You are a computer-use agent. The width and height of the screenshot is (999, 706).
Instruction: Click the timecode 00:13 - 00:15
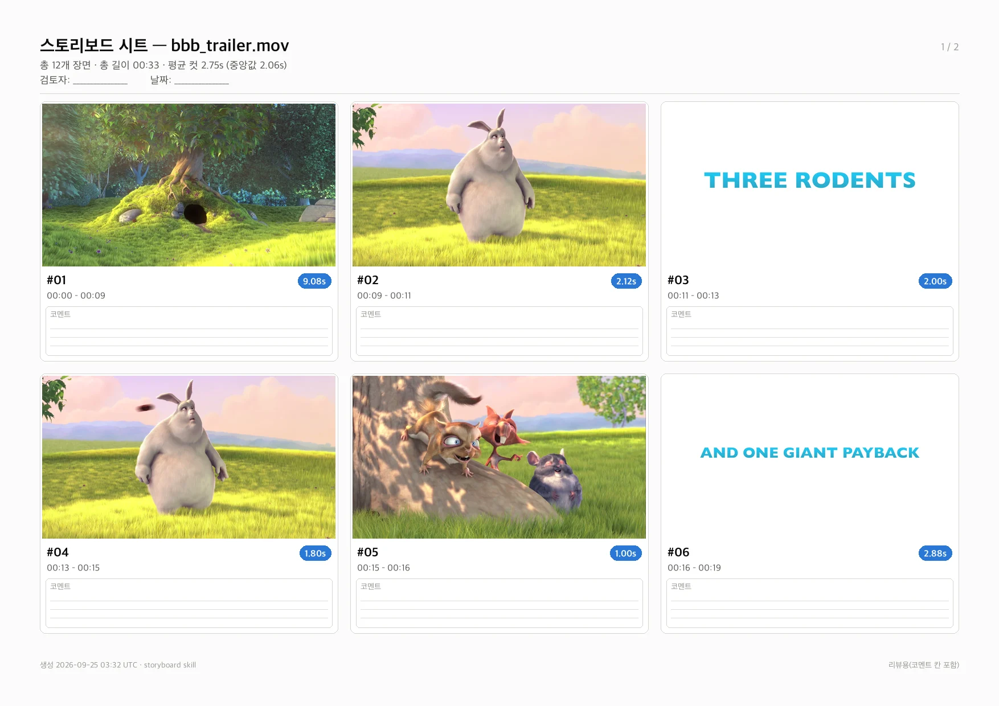[73, 568]
